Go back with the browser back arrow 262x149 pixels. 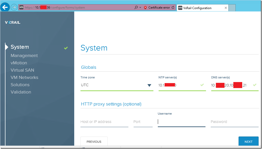point(5,7)
